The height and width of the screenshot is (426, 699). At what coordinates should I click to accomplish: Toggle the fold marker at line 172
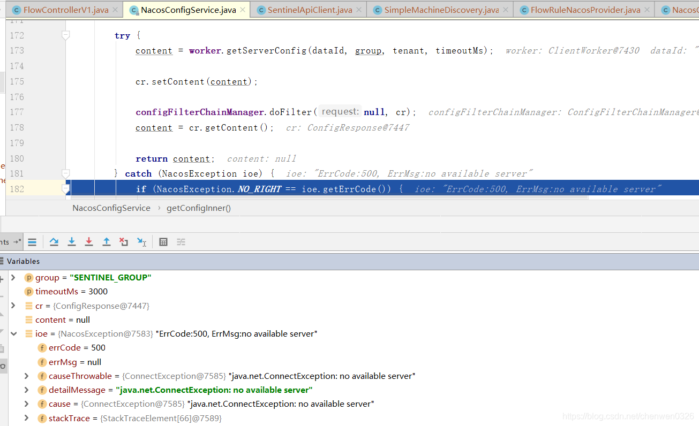[x=65, y=35]
